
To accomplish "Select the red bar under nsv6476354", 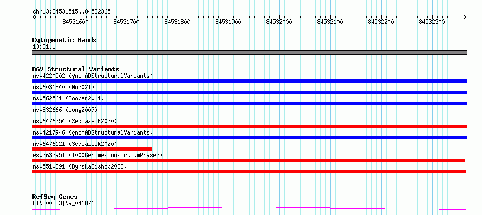I will (249, 126).
